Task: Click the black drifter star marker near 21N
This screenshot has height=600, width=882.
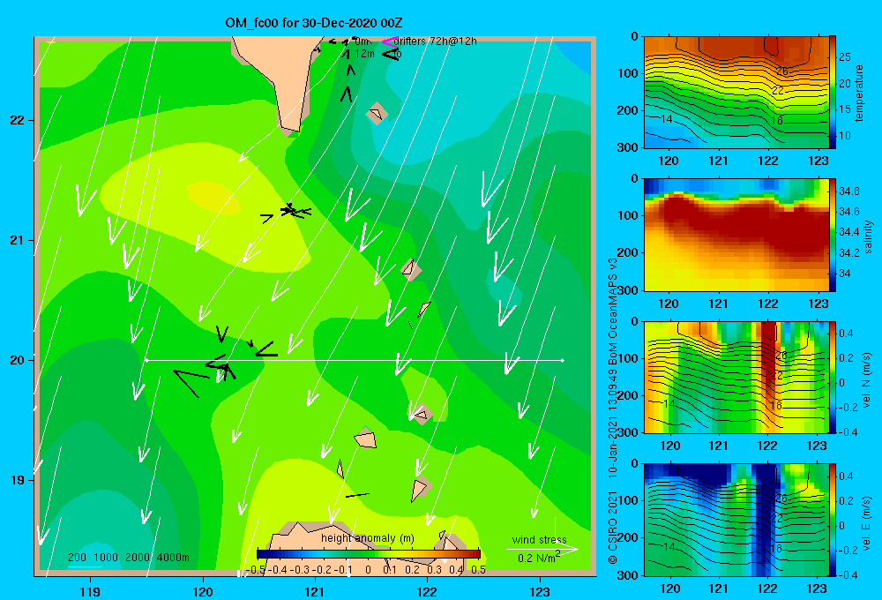Action: (x=289, y=209)
